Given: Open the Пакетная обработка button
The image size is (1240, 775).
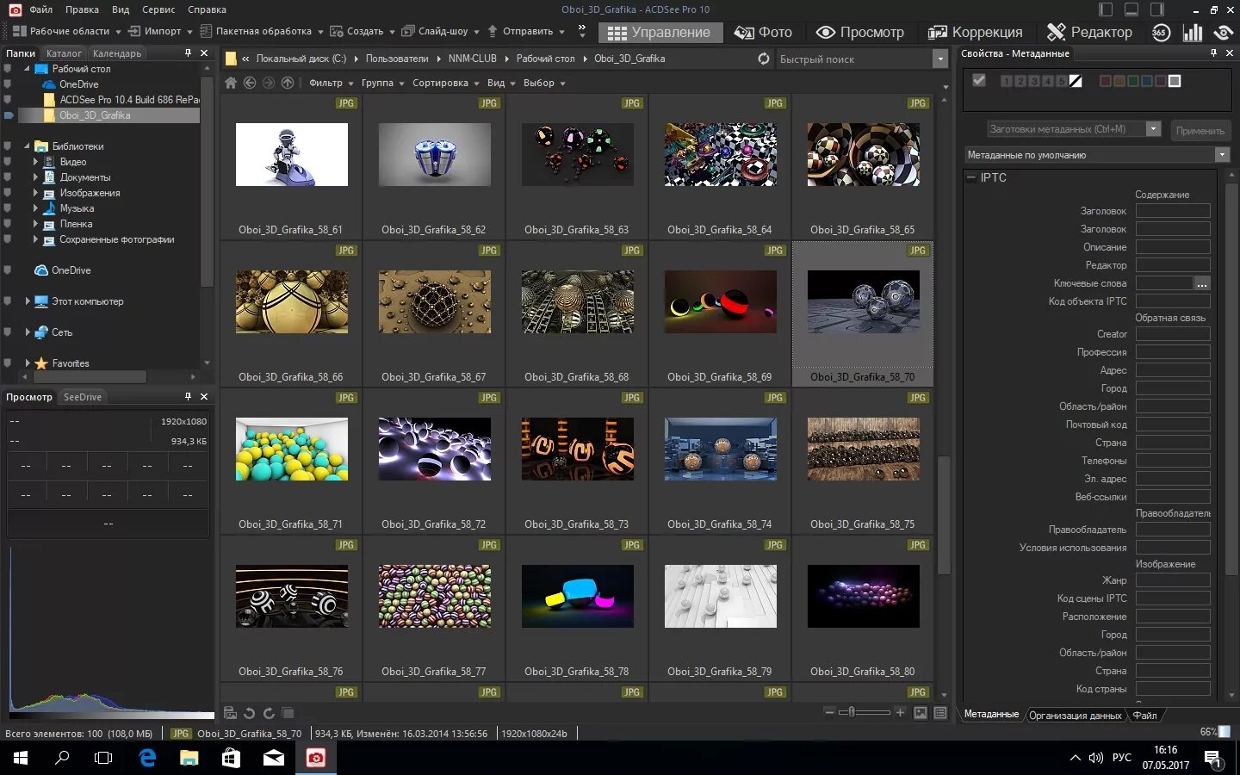Looking at the screenshot, I should (262, 31).
